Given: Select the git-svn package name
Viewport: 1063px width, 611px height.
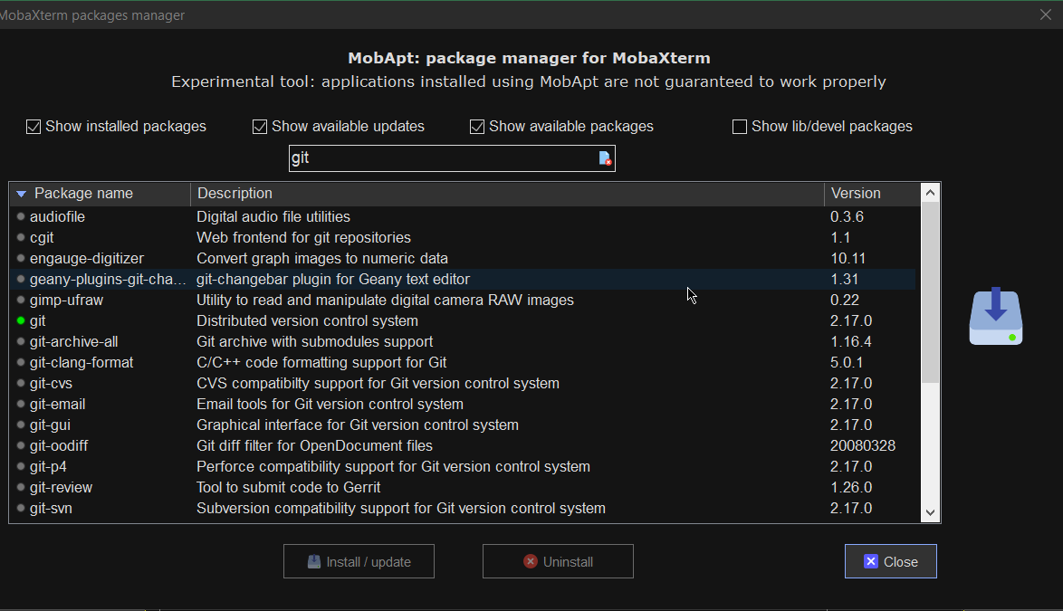Looking at the screenshot, I should [51, 509].
